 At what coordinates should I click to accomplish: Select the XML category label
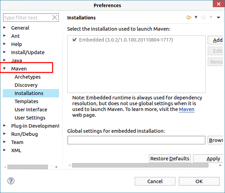(x=16, y=150)
